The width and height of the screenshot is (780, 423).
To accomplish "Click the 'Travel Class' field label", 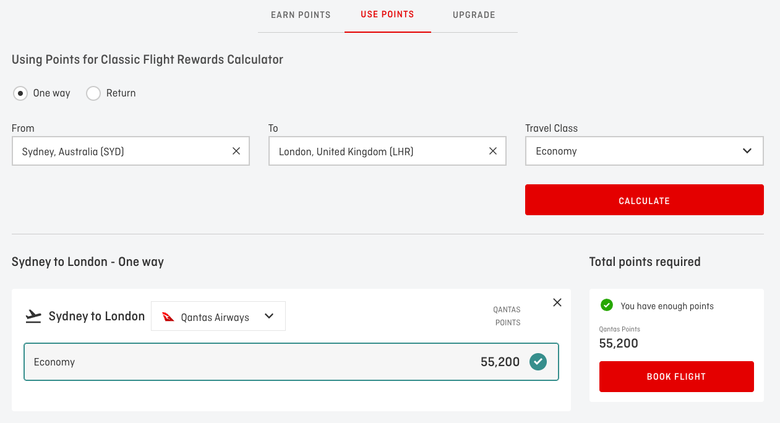I will pyautogui.click(x=551, y=129).
